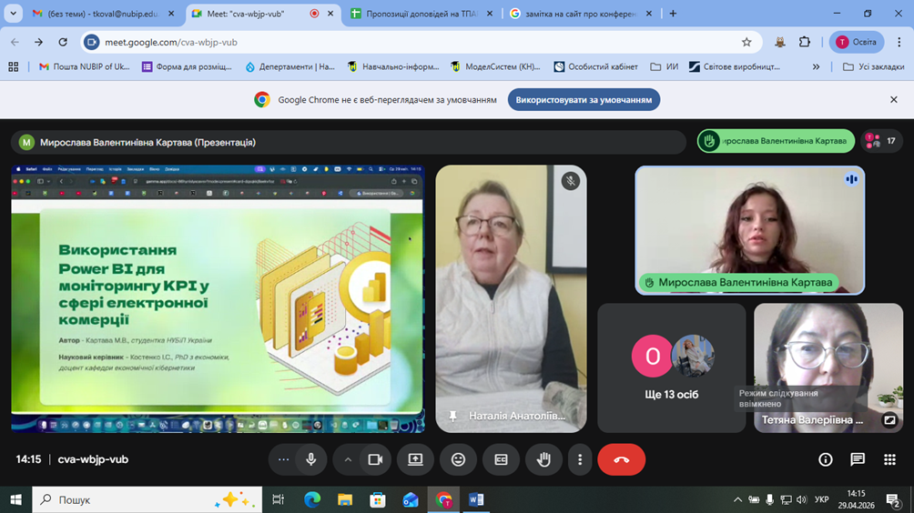The height and width of the screenshot is (513, 914).
Task: Show the people list with 17 participants
Action: 881,141
